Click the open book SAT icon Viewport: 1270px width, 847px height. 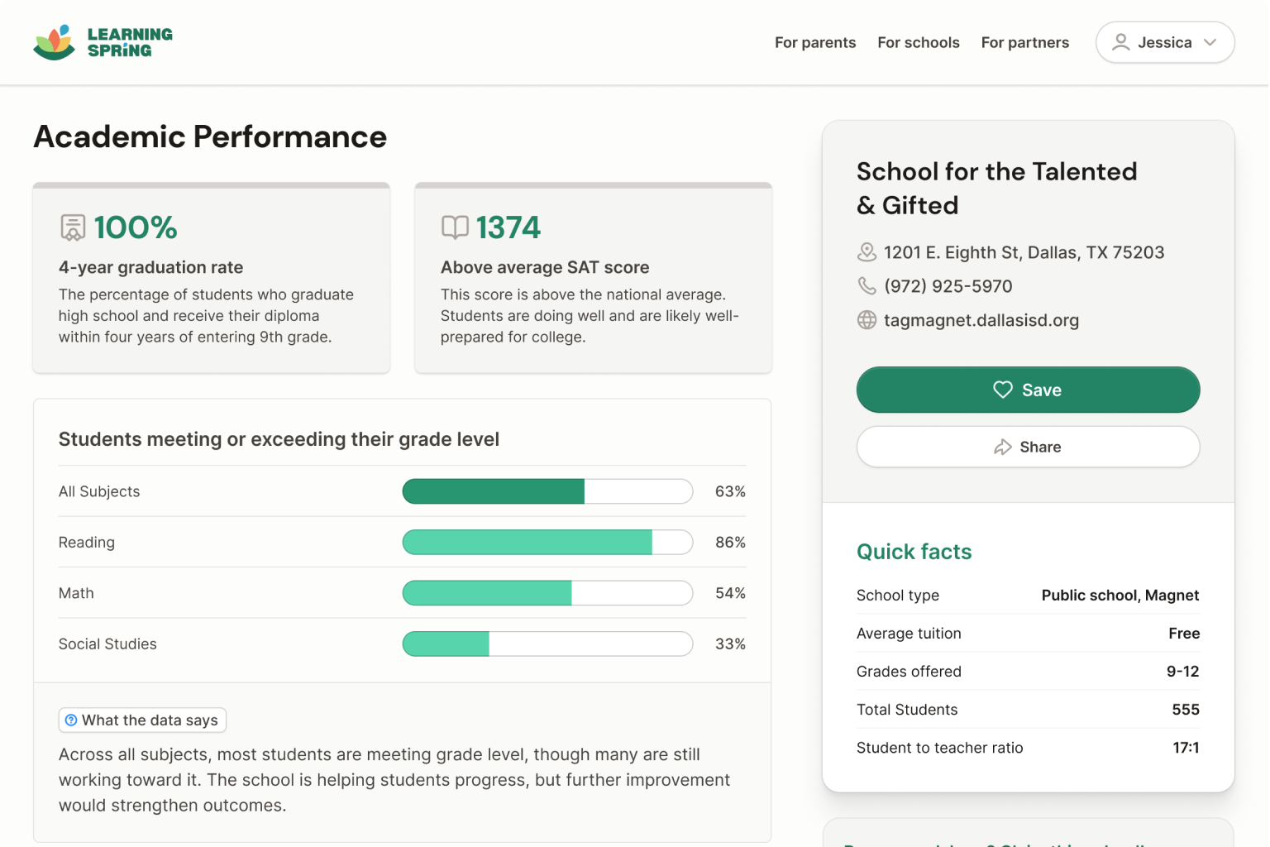pyautogui.click(x=455, y=227)
